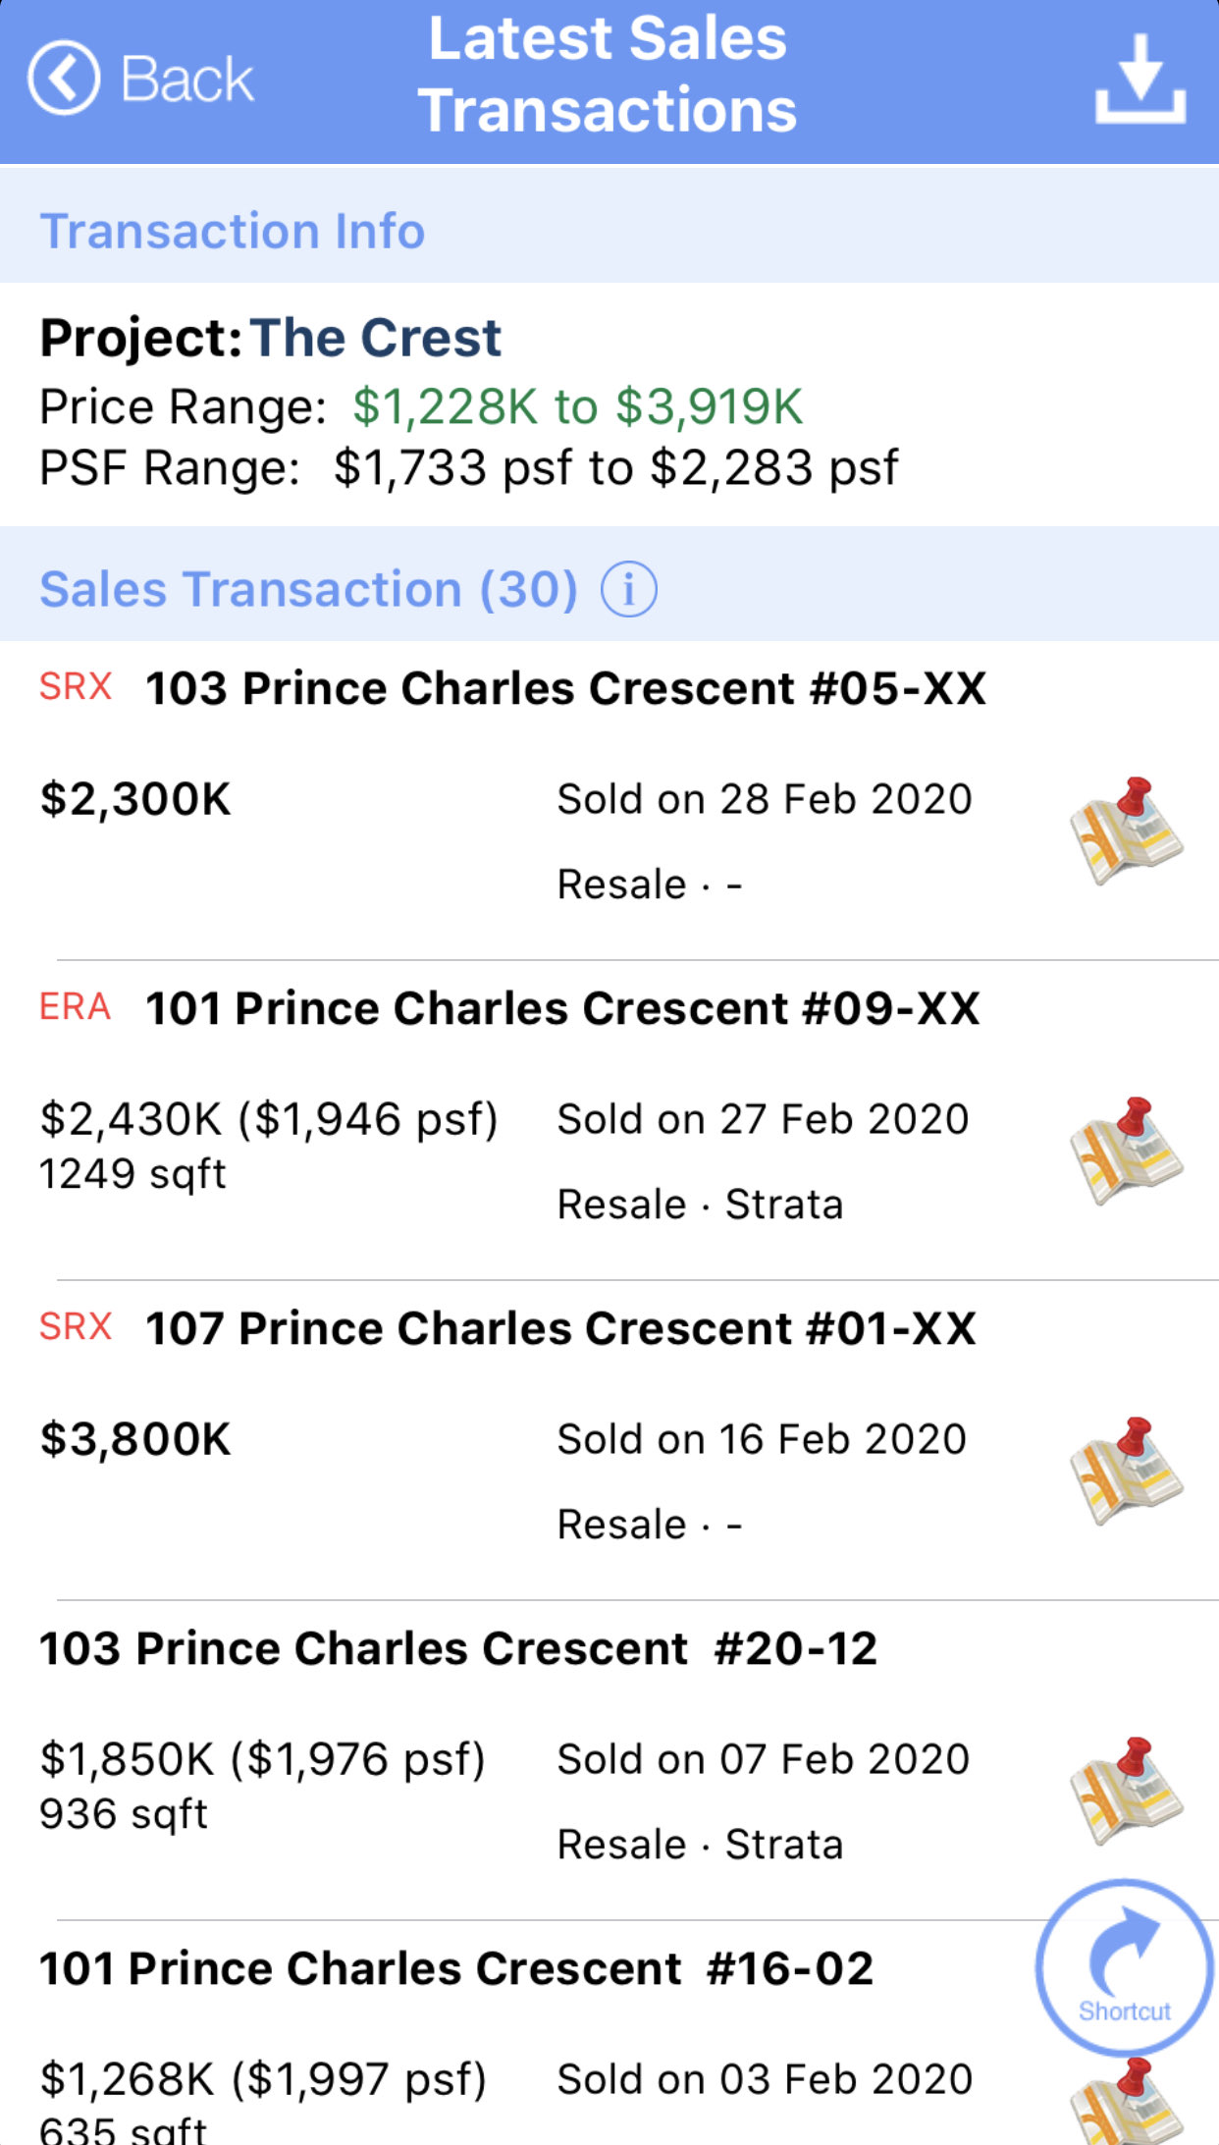1219x2145 pixels.
Task: Open map for the 28 Feb 2020 sale
Action: pos(1127,831)
